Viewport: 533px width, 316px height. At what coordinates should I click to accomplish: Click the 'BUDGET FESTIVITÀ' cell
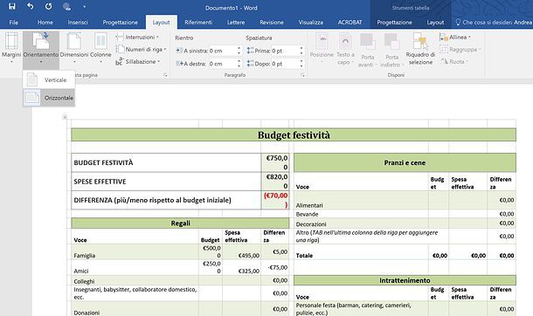(166, 162)
